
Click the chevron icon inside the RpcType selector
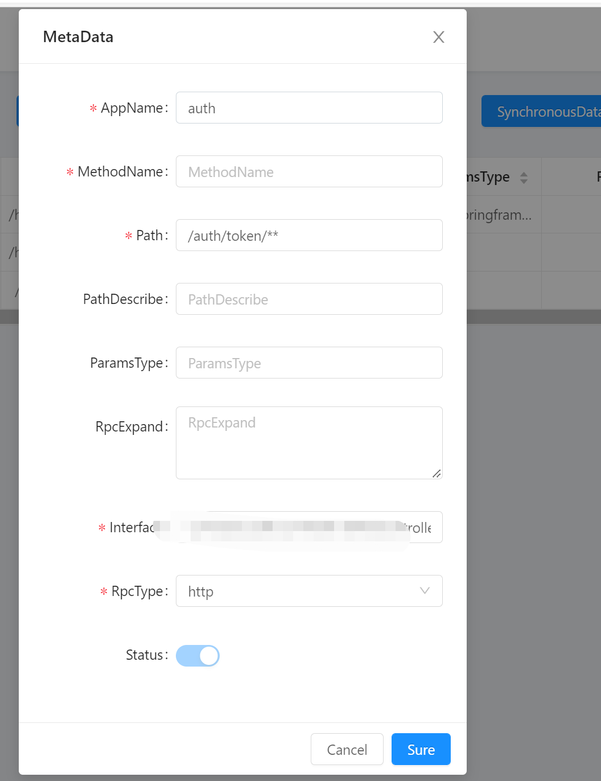pos(425,591)
